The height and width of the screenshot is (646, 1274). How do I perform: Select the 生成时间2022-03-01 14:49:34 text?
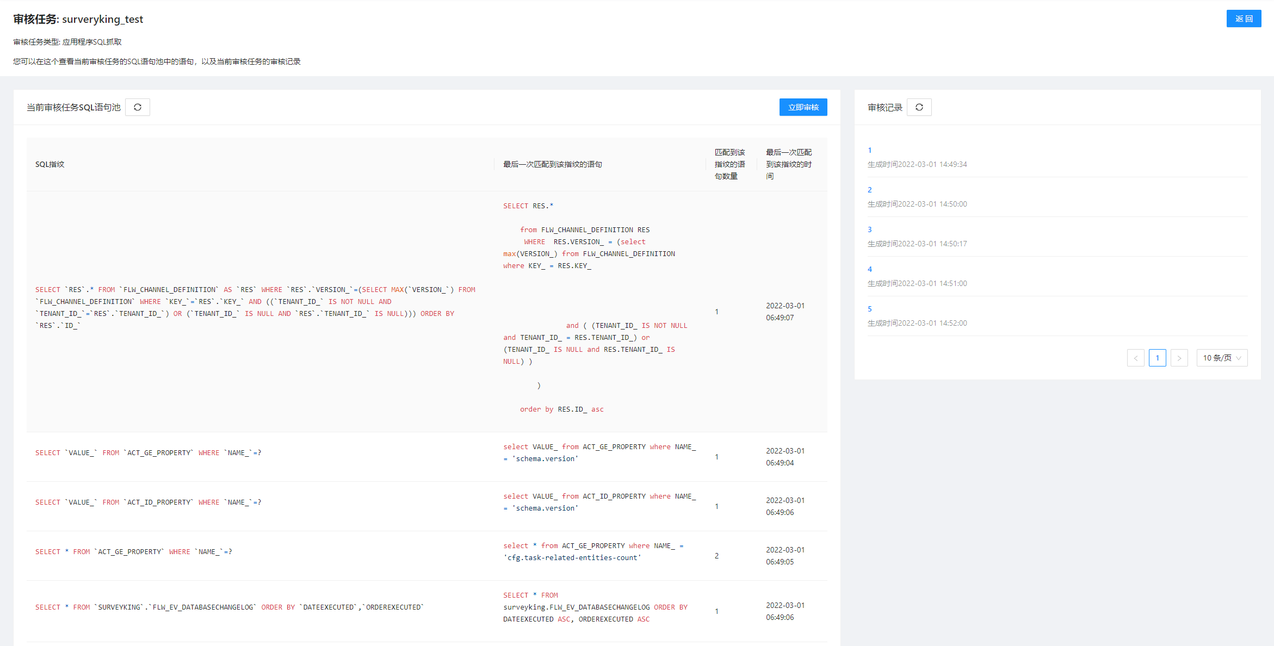(917, 164)
